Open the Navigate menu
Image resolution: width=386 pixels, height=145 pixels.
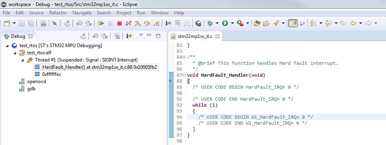click(x=82, y=13)
